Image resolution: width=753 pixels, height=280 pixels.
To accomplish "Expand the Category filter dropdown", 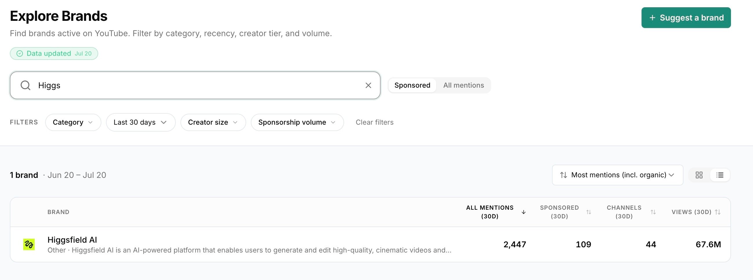I will (x=73, y=122).
